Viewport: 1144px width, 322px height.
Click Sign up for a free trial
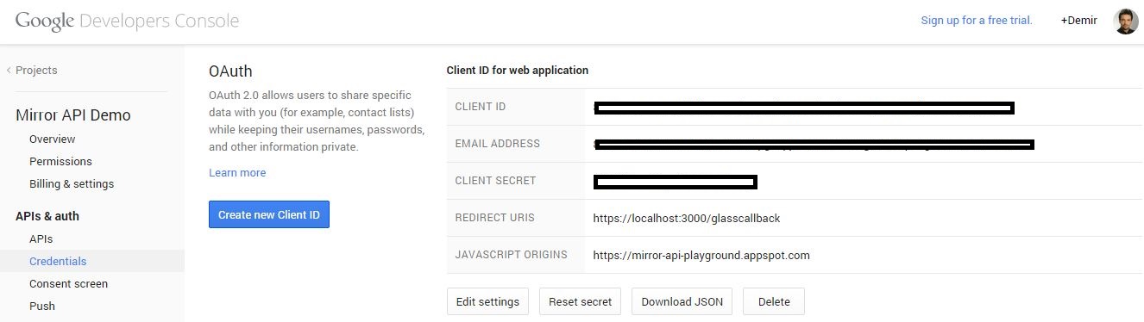pos(977,21)
